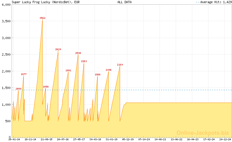232x142 pixels.
Task: Click the 4,000 y-axis label
Action: pos(6,5)
